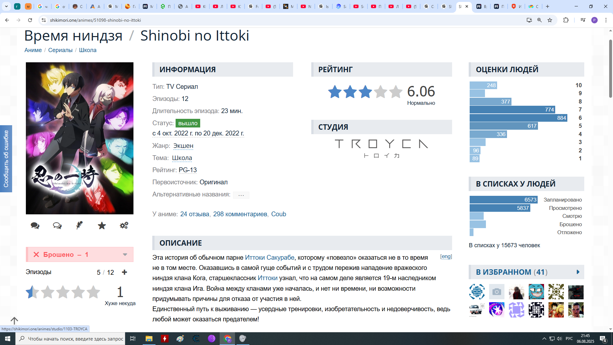Click the black star favorite icon under poster
613x345 pixels.
[102, 226]
